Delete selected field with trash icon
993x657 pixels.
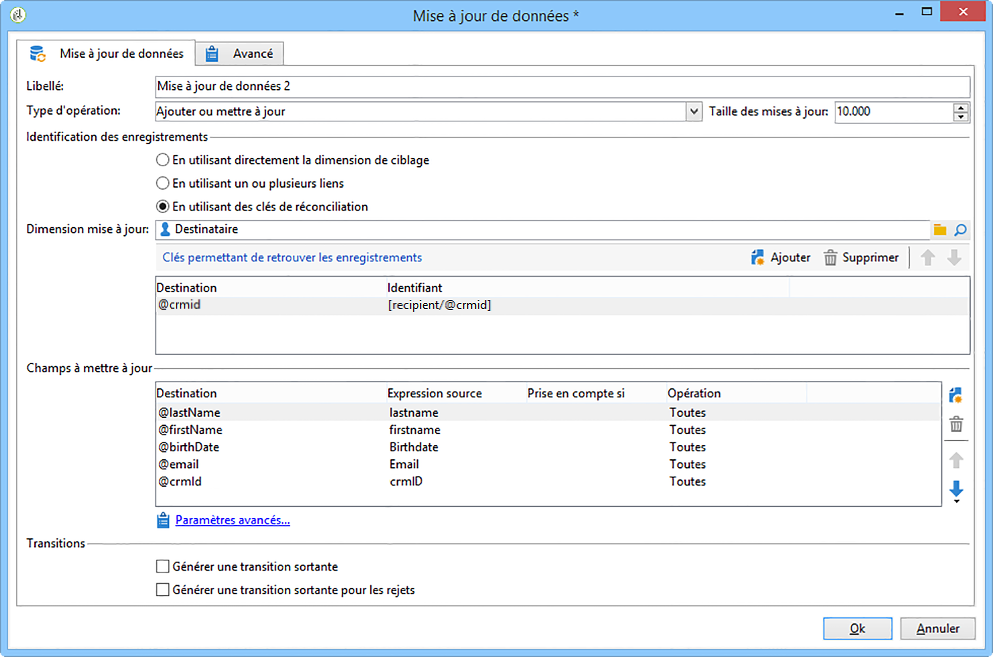tap(956, 424)
